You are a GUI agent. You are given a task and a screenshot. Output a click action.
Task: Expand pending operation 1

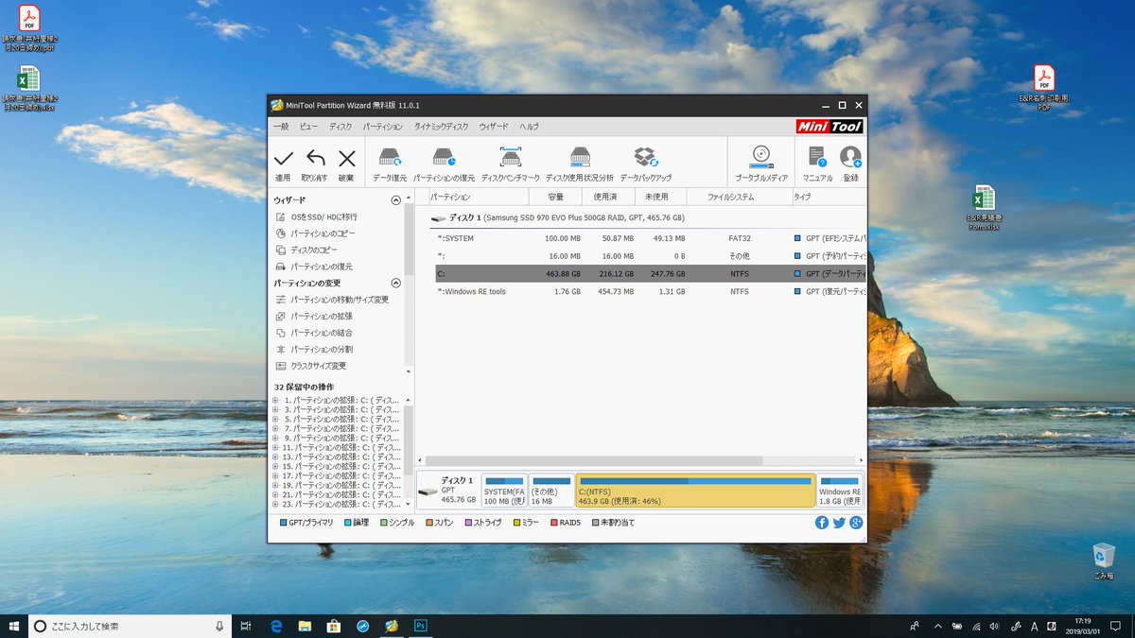[275, 401]
